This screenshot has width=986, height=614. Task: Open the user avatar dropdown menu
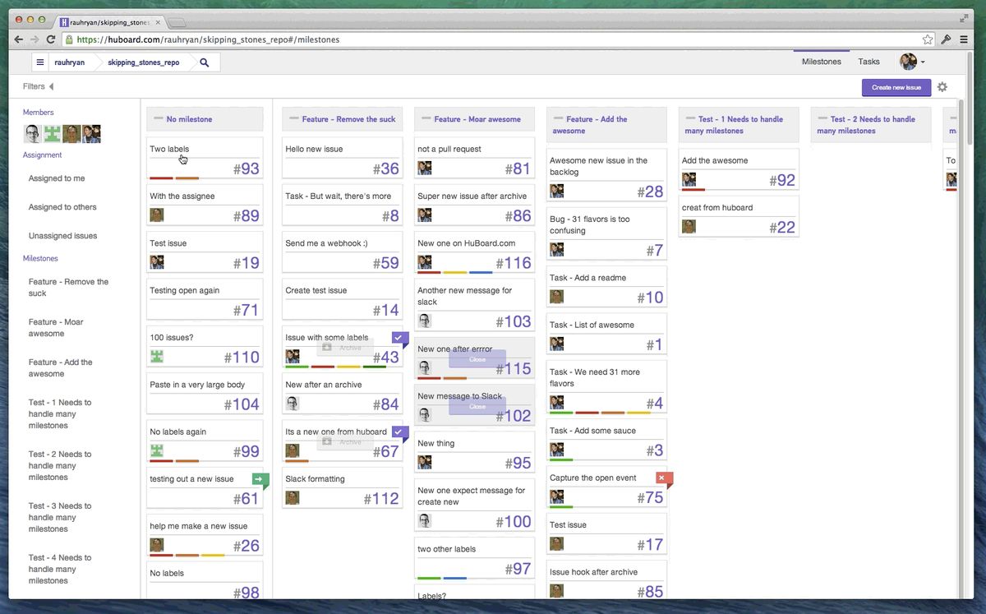click(911, 62)
